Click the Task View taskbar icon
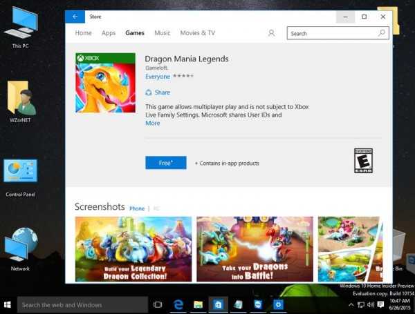415x314 pixels. coord(158,304)
